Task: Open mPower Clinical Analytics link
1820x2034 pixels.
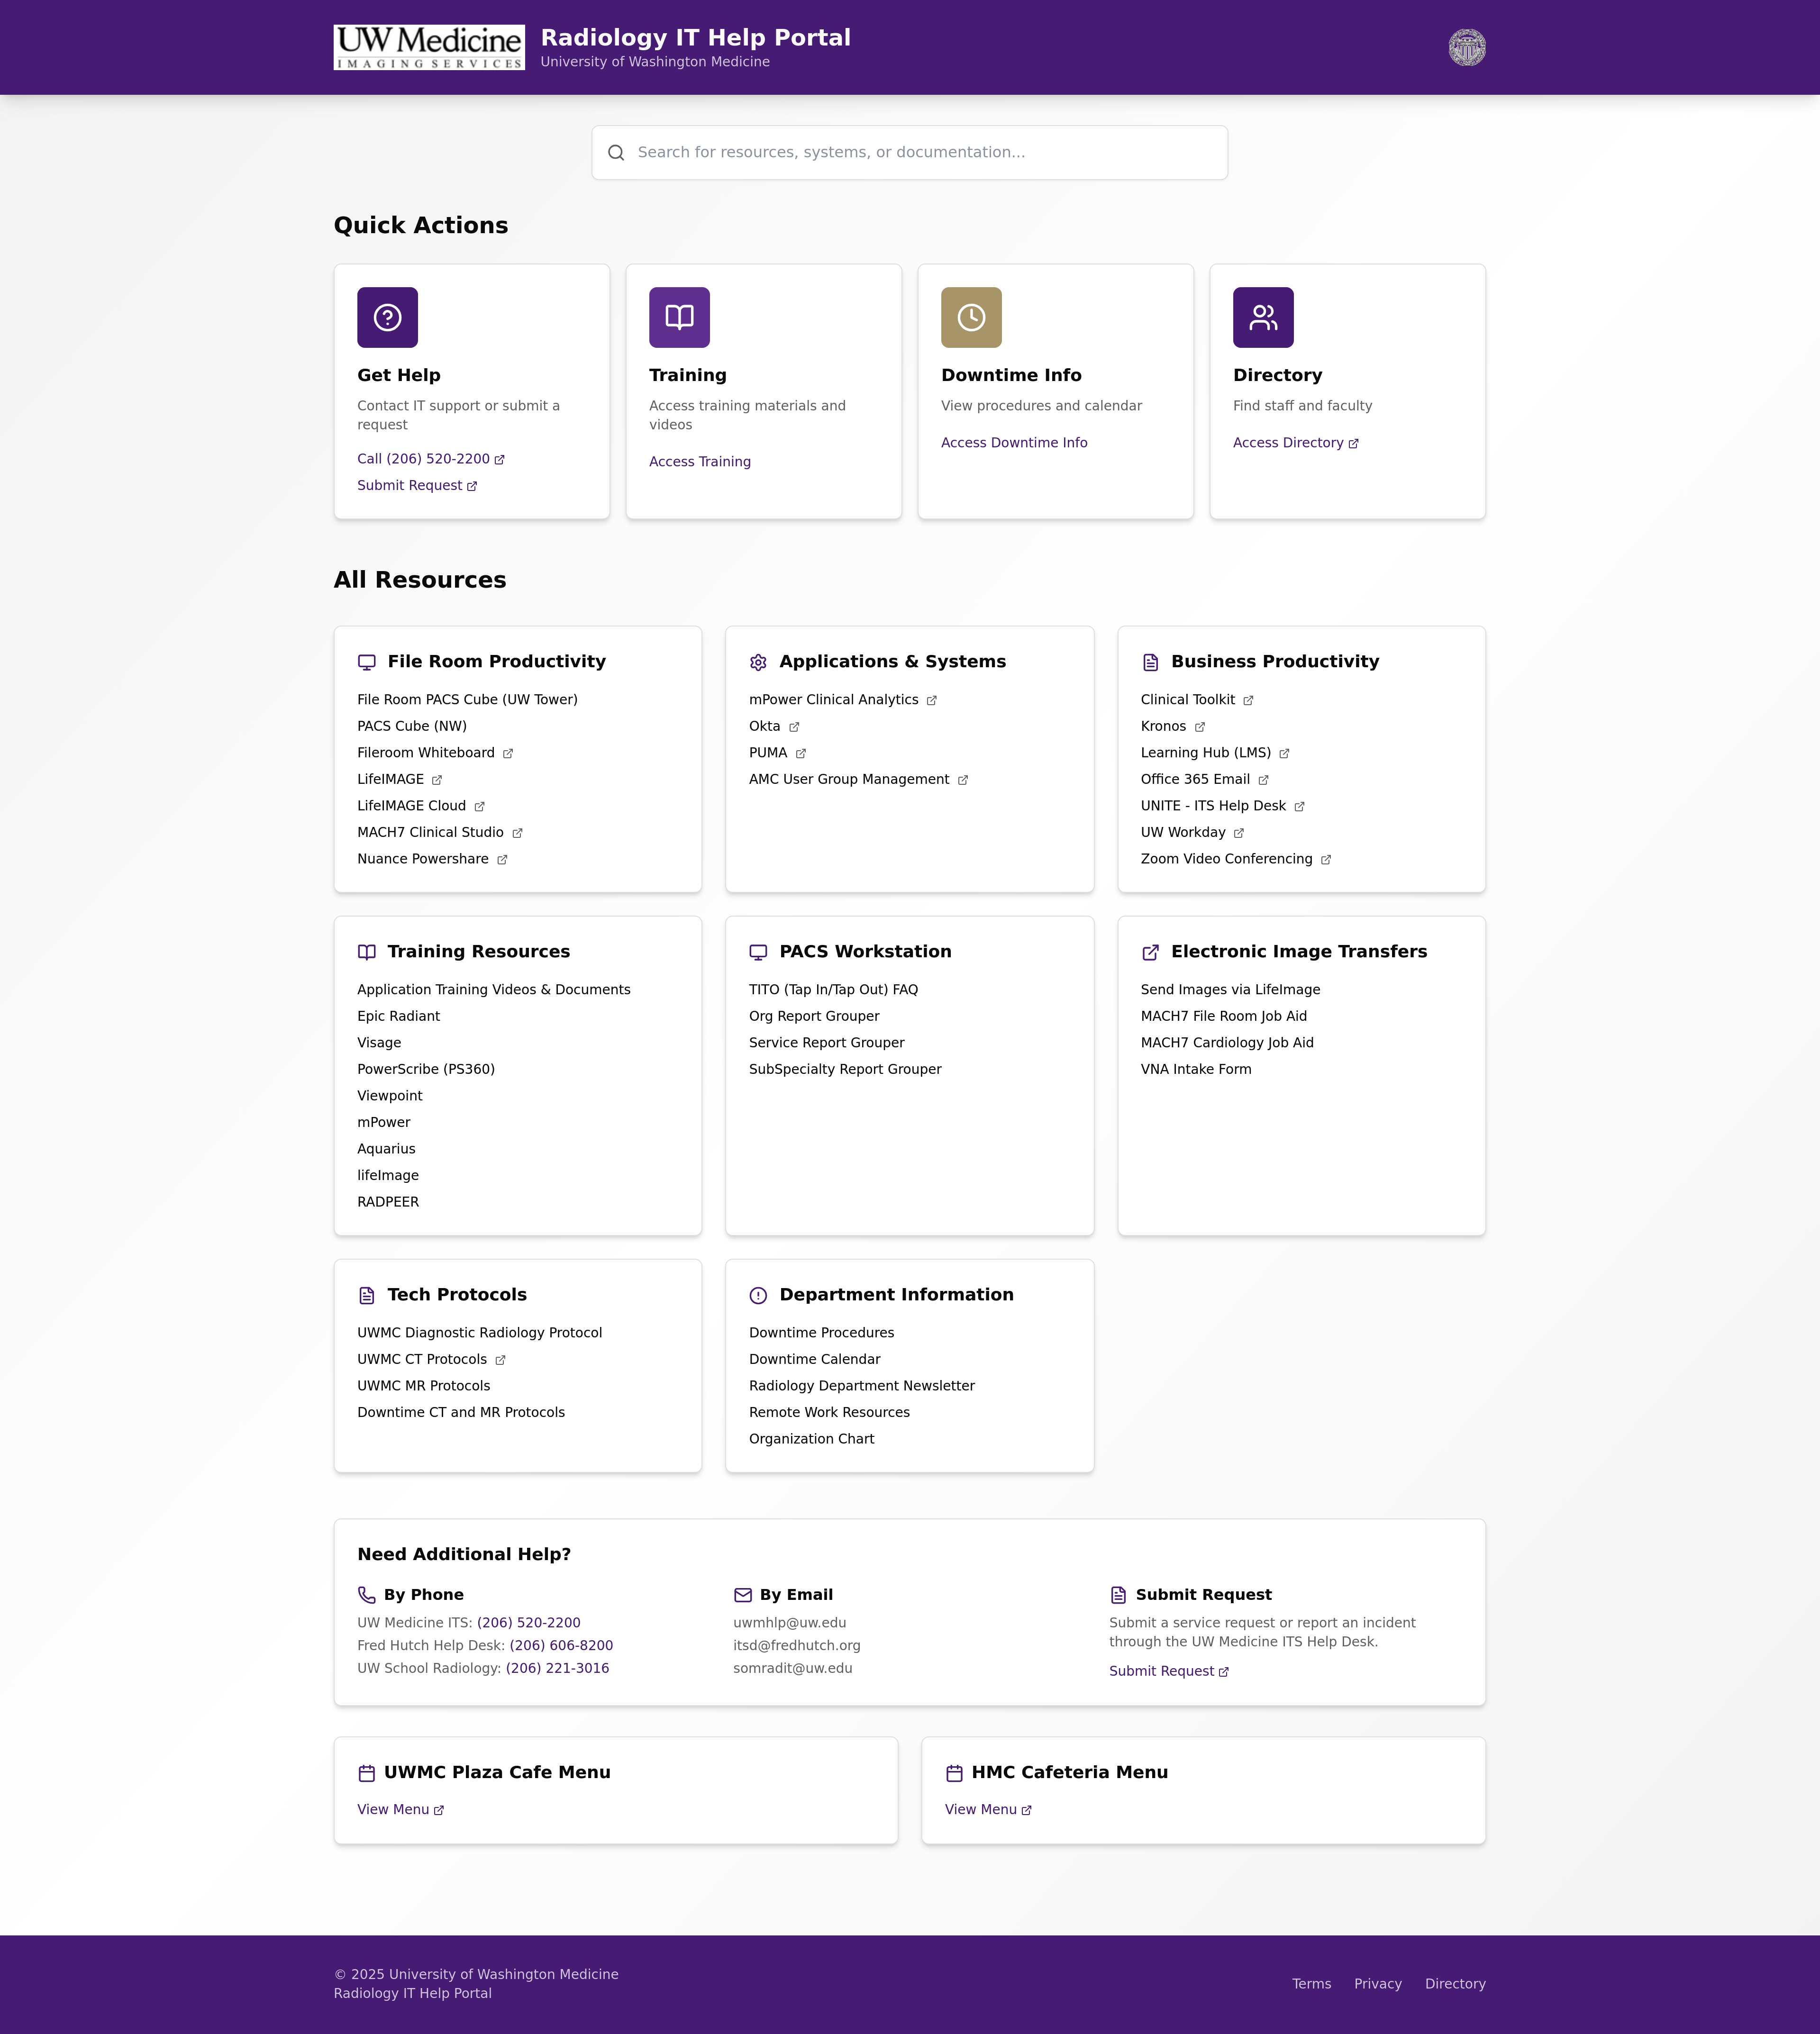Action: click(833, 700)
